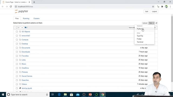Screen dimensions: 173x97
Task: Open the Favorites folder link
Action: 25,56
